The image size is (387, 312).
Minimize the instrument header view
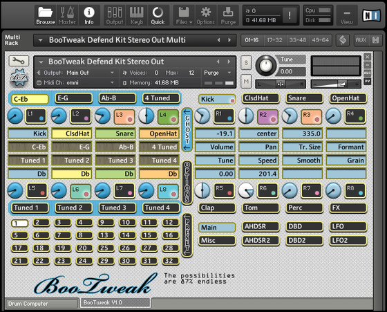point(368,65)
